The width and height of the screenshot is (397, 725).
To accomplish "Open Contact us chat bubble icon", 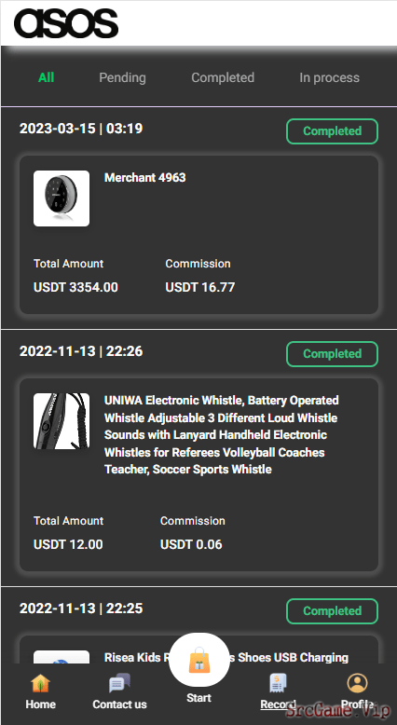I will [119, 683].
